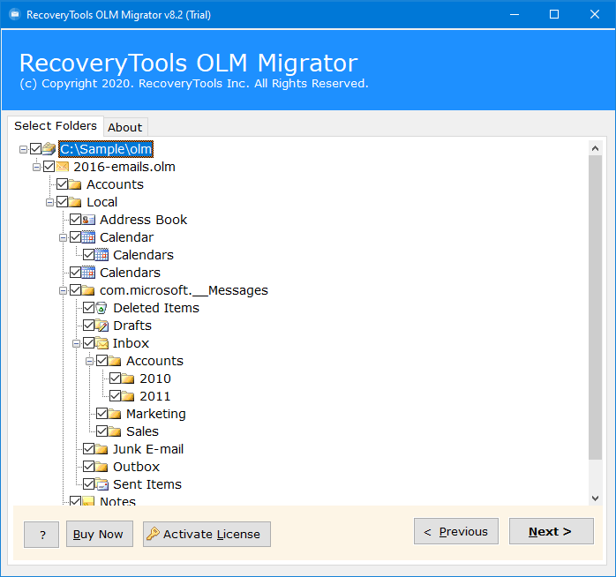
Task: Click the Sales folder icon
Action: click(x=115, y=431)
